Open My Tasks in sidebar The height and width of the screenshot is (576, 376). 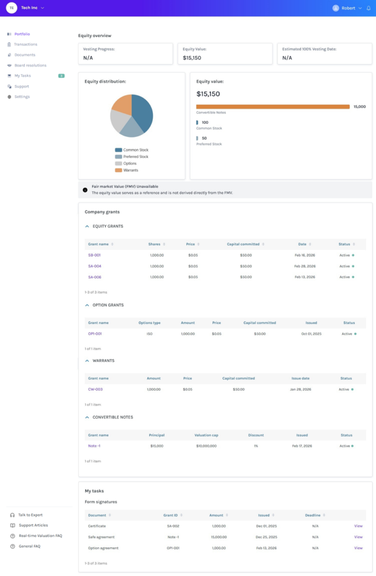[x=22, y=76]
